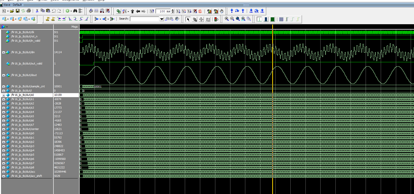Click the yellow cursor line in the waveform
This screenshot has height=194, width=414.
coord(272,109)
